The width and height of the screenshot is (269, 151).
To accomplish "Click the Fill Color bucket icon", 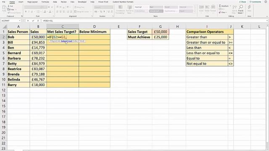I will (45, 12).
